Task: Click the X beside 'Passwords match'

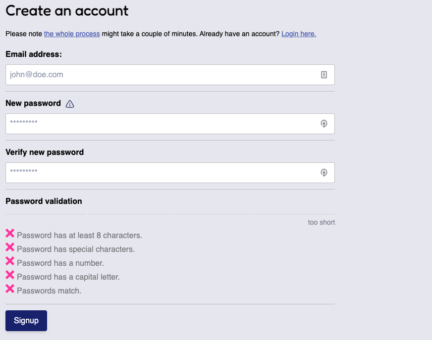Action: coord(10,289)
